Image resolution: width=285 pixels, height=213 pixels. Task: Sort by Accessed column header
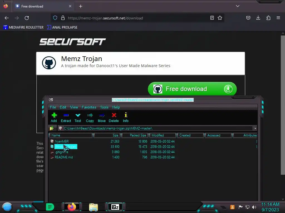(x=218, y=135)
